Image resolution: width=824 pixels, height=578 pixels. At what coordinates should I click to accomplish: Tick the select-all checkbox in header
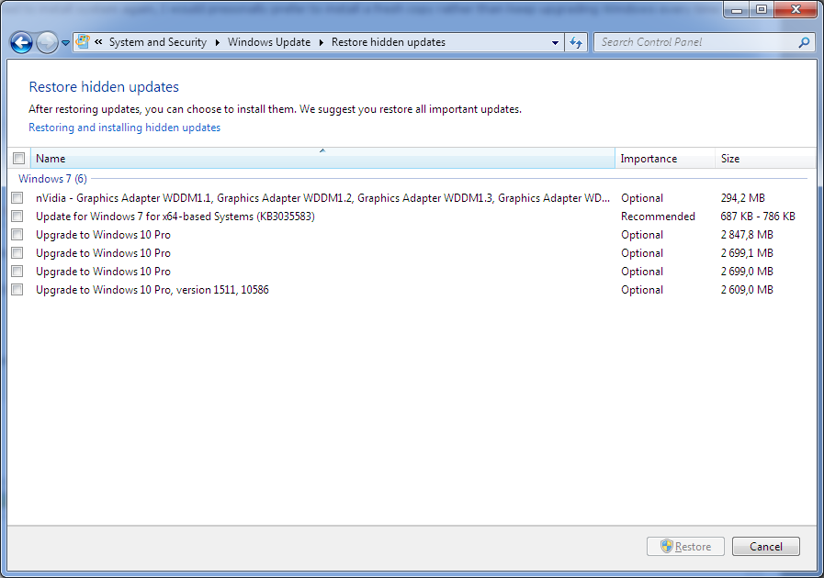pyautogui.click(x=19, y=158)
